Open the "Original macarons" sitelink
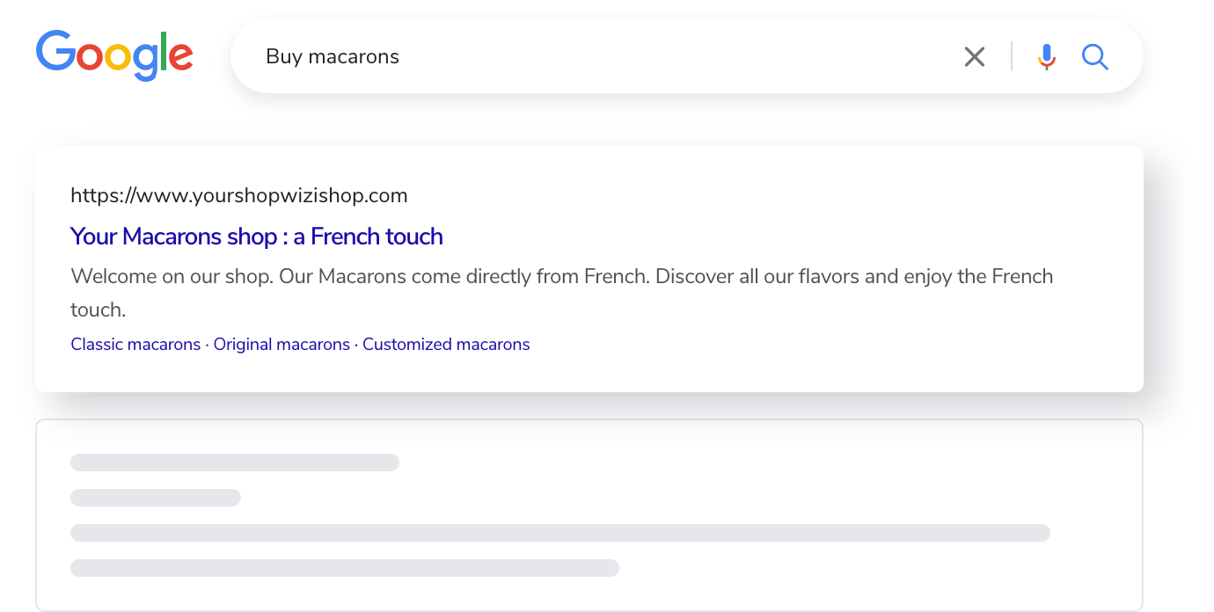 (282, 345)
